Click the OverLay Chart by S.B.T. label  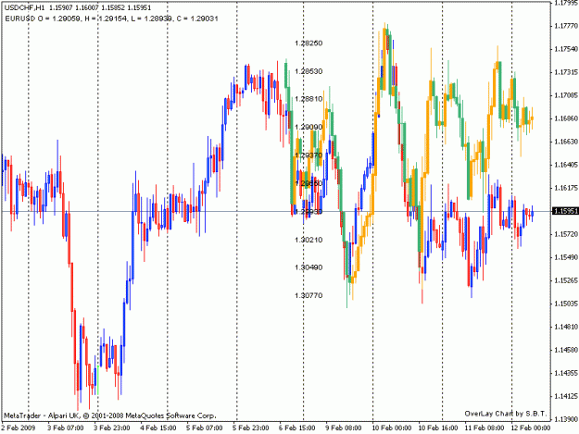(x=506, y=414)
